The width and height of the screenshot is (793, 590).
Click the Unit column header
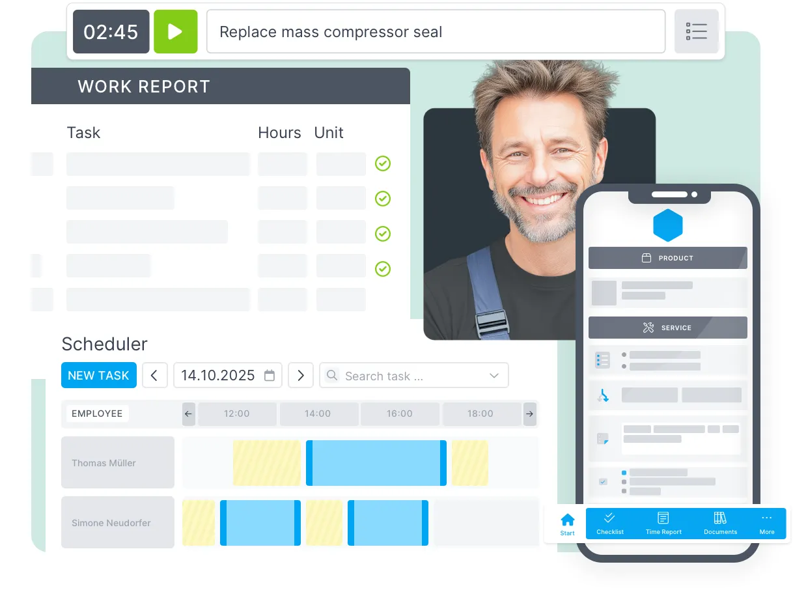tap(329, 133)
